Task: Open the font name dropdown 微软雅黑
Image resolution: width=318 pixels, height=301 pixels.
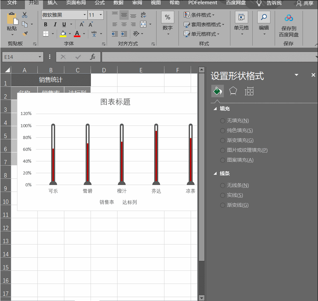Action: (85, 15)
